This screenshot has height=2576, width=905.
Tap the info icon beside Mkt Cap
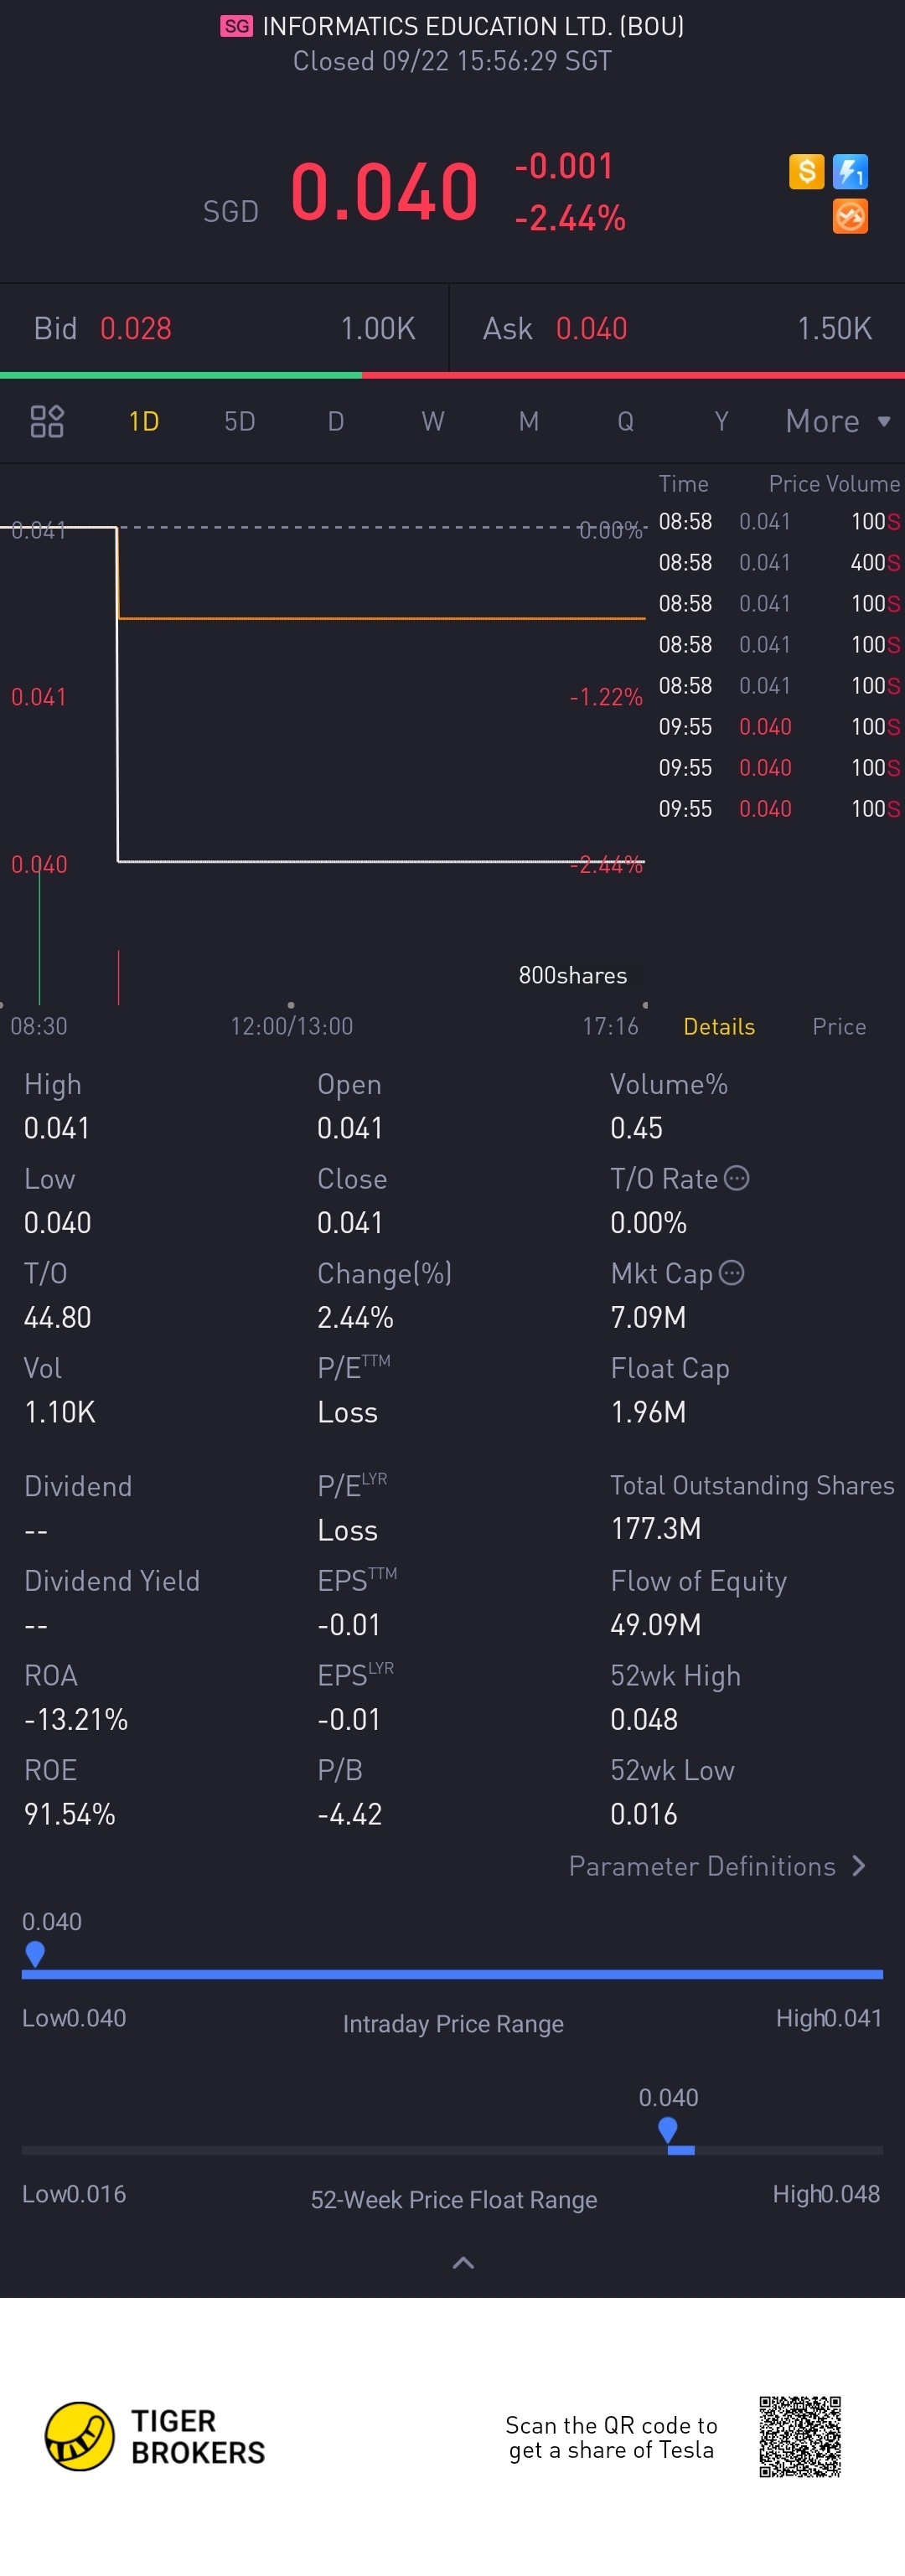pos(732,1272)
